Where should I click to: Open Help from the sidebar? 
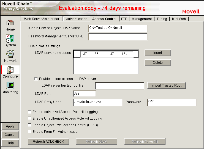click(10, 143)
